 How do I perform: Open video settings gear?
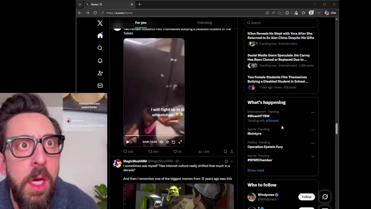point(167,142)
